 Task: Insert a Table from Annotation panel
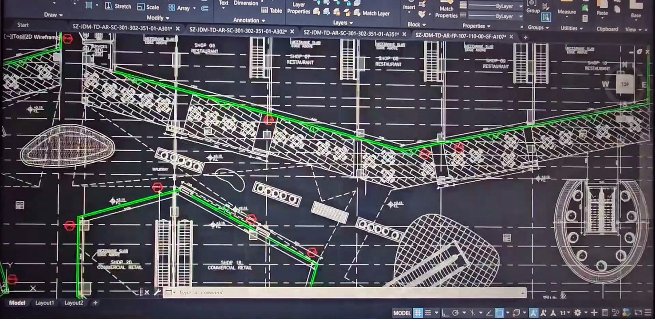(272, 10)
